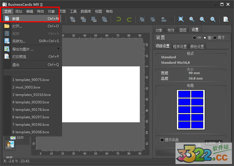Open the dropdown arrow next to align icon

(171, 20)
